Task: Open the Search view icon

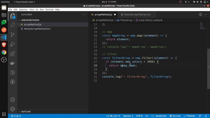Action: (12, 25)
